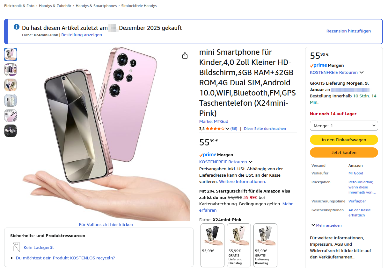Expand the star rating breakdown chevron

(227, 129)
